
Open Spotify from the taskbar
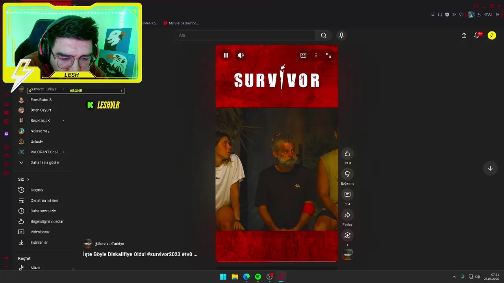point(258,277)
